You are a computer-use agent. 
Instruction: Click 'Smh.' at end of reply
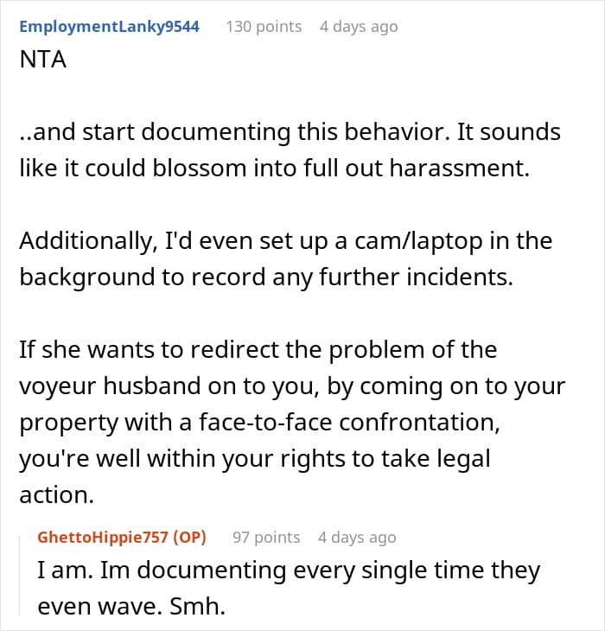[197, 606]
